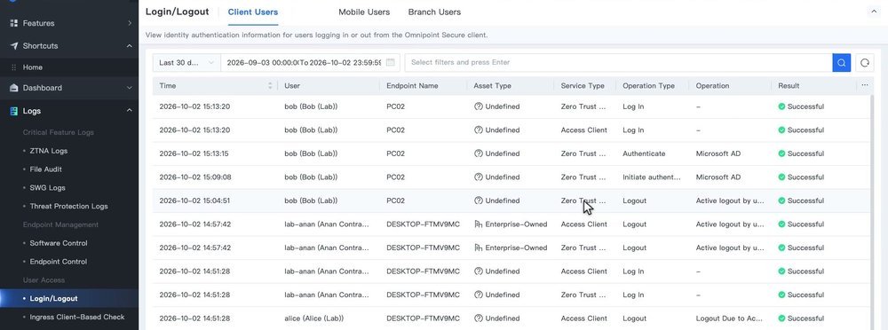Click the Operation Type column header
Screen dimensions: 888x330
pos(648,86)
